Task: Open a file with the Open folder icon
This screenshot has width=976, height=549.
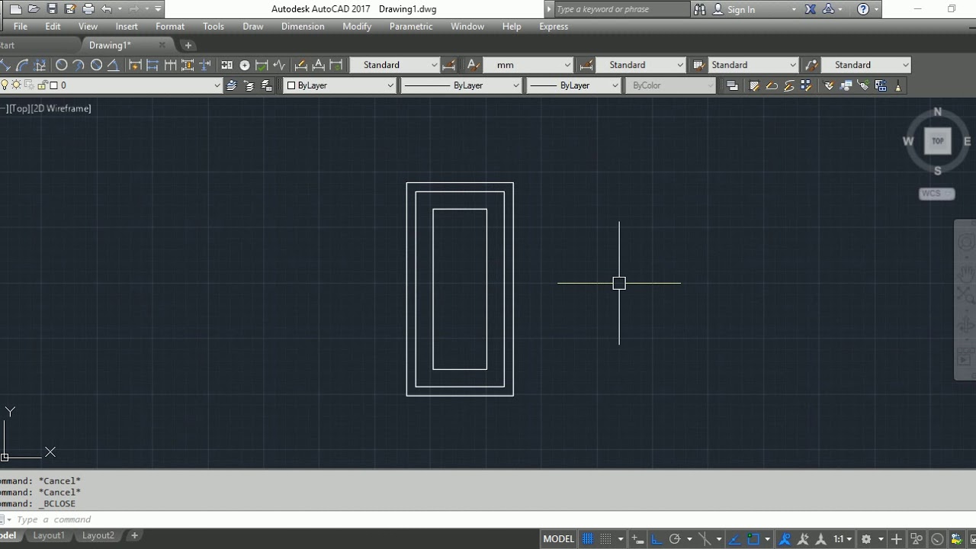Action: [x=34, y=9]
